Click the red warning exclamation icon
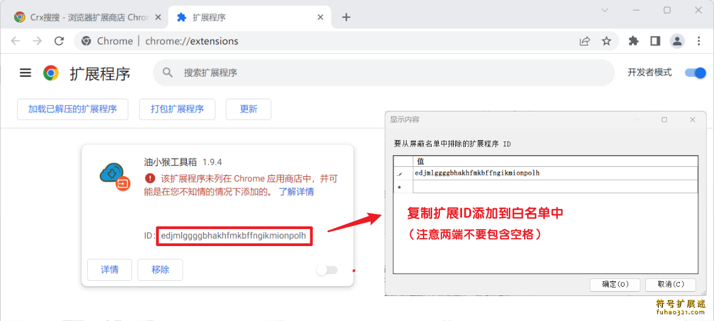This screenshot has height=321, width=714. (x=150, y=178)
